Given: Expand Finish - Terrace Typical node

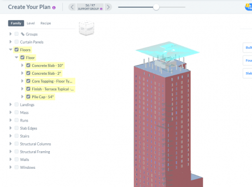Looking at the screenshot, I should pyautogui.click(x=22, y=89).
